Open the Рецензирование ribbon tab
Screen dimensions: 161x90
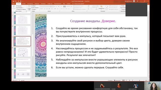pyautogui.click(x=58, y=4)
